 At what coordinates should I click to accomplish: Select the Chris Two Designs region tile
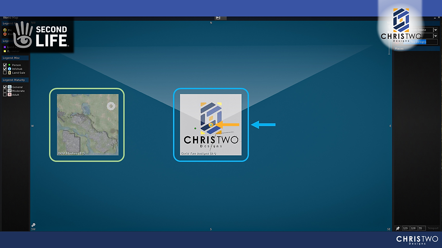point(211,125)
